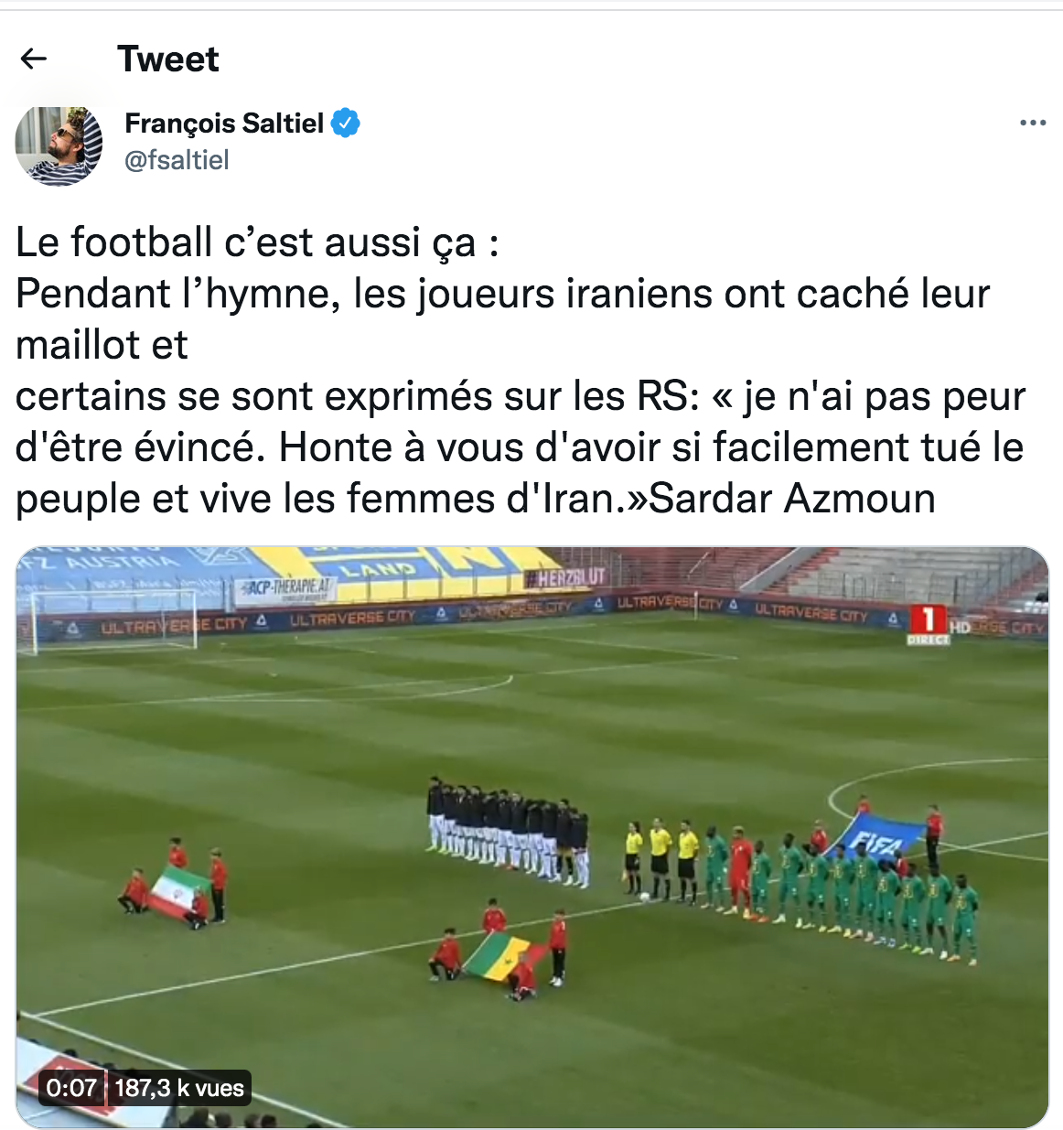Click the 187,3 k vues view count

179,1088
